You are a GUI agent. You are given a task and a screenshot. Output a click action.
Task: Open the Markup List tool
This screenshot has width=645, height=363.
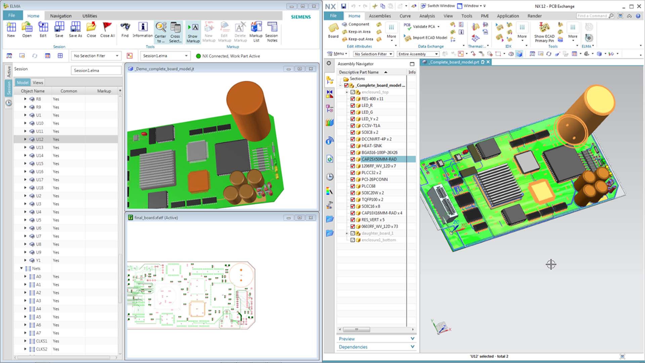[x=256, y=28]
